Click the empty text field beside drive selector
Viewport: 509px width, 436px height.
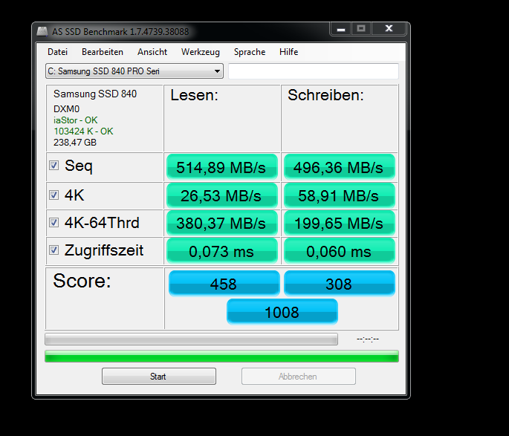click(x=314, y=71)
